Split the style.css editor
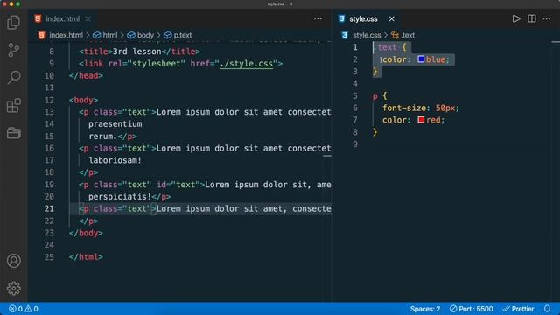Screen dimensions: 560x315 tap(532, 18)
